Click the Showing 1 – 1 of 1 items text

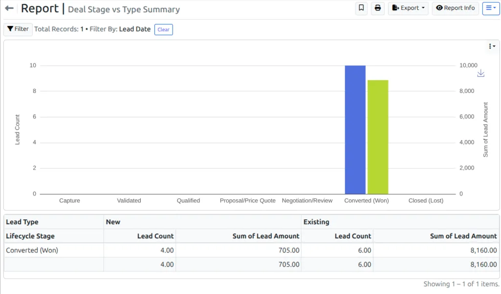(461, 284)
